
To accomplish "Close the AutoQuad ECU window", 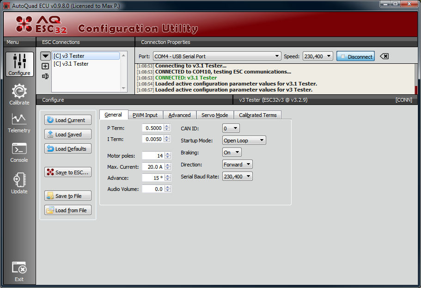I will click(409, 4).
